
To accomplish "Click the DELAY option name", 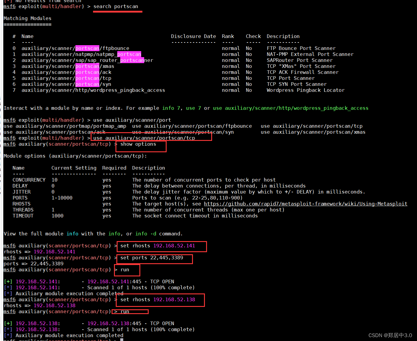I will pos(20,186).
